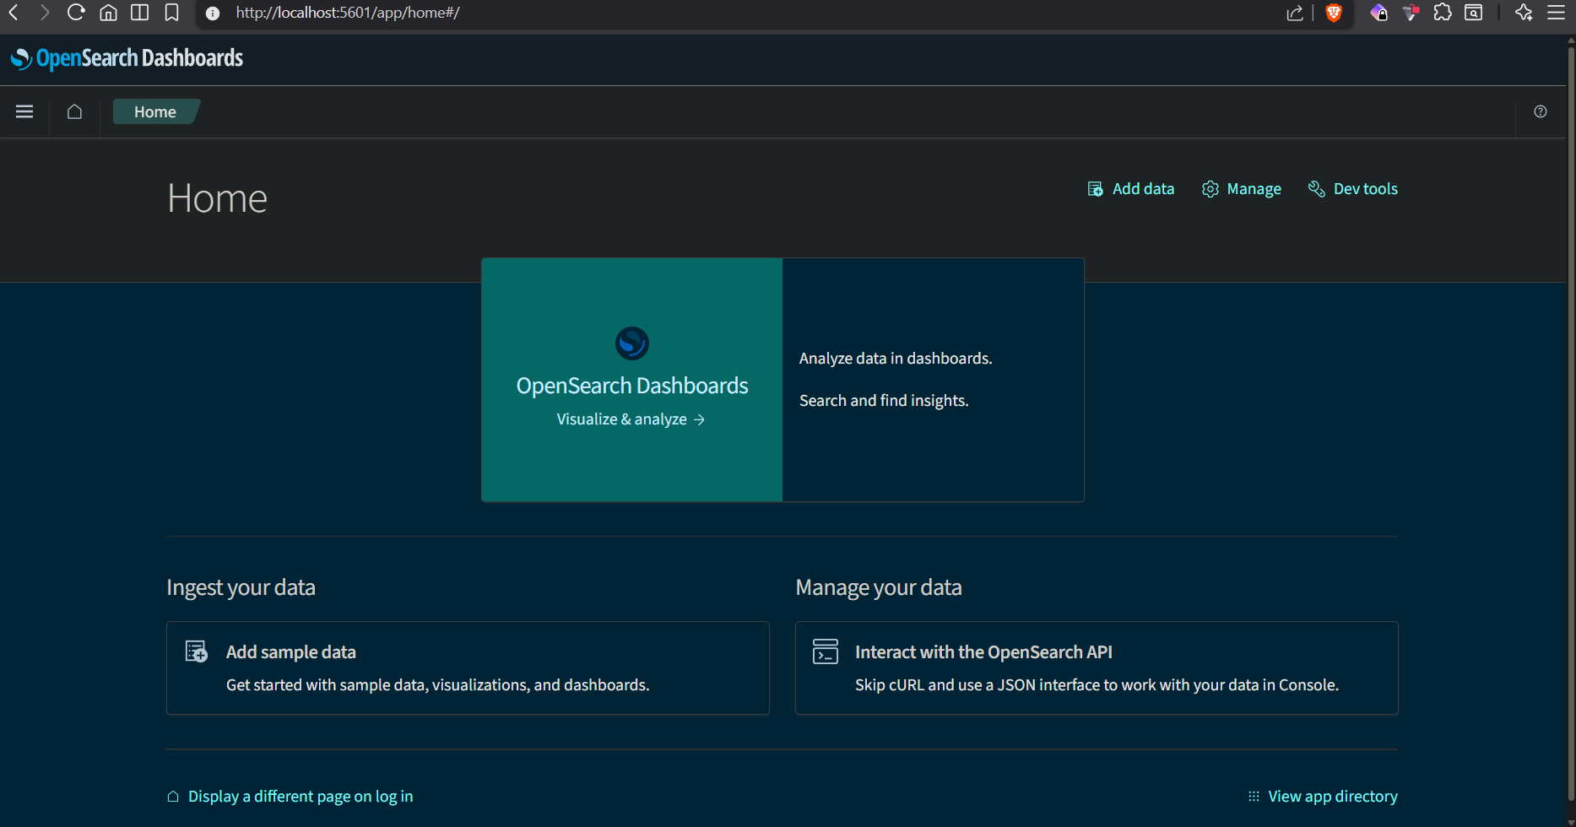Toggle the browser sidebar panel
This screenshot has width=1576, height=827.
point(140,13)
